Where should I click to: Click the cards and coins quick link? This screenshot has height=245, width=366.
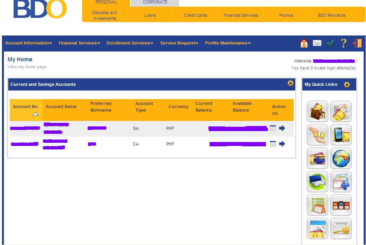341,111
